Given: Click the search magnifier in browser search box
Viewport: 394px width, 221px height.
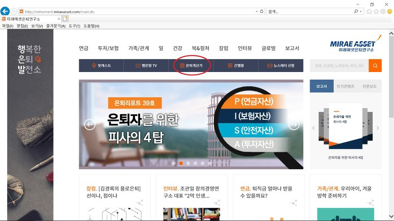Looking at the screenshot, I should click(356, 11).
